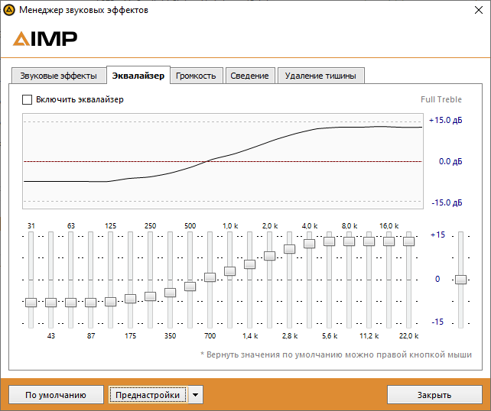Click the По умолчанию button

[x=56, y=395]
